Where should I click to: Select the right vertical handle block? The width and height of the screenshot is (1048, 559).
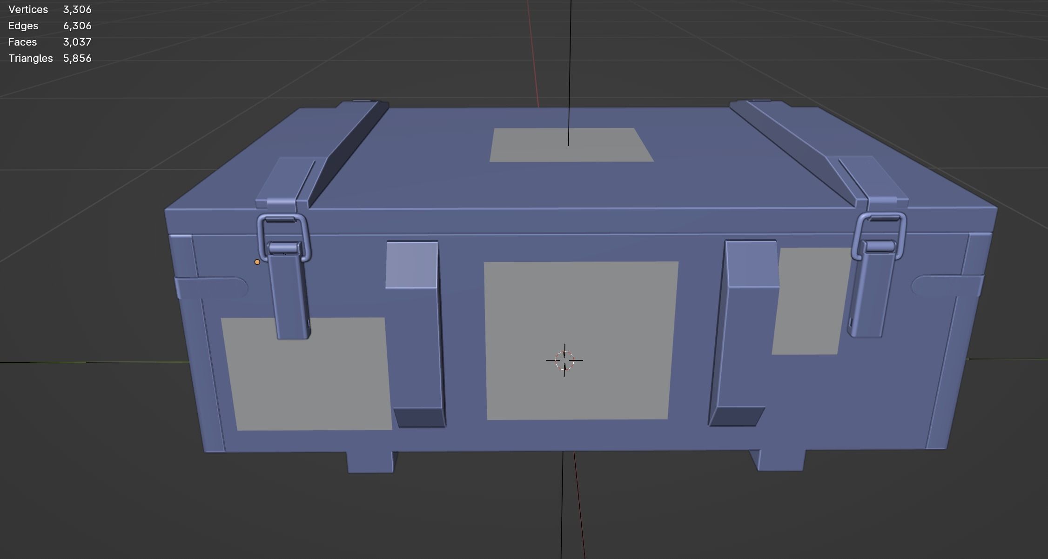(745, 333)
